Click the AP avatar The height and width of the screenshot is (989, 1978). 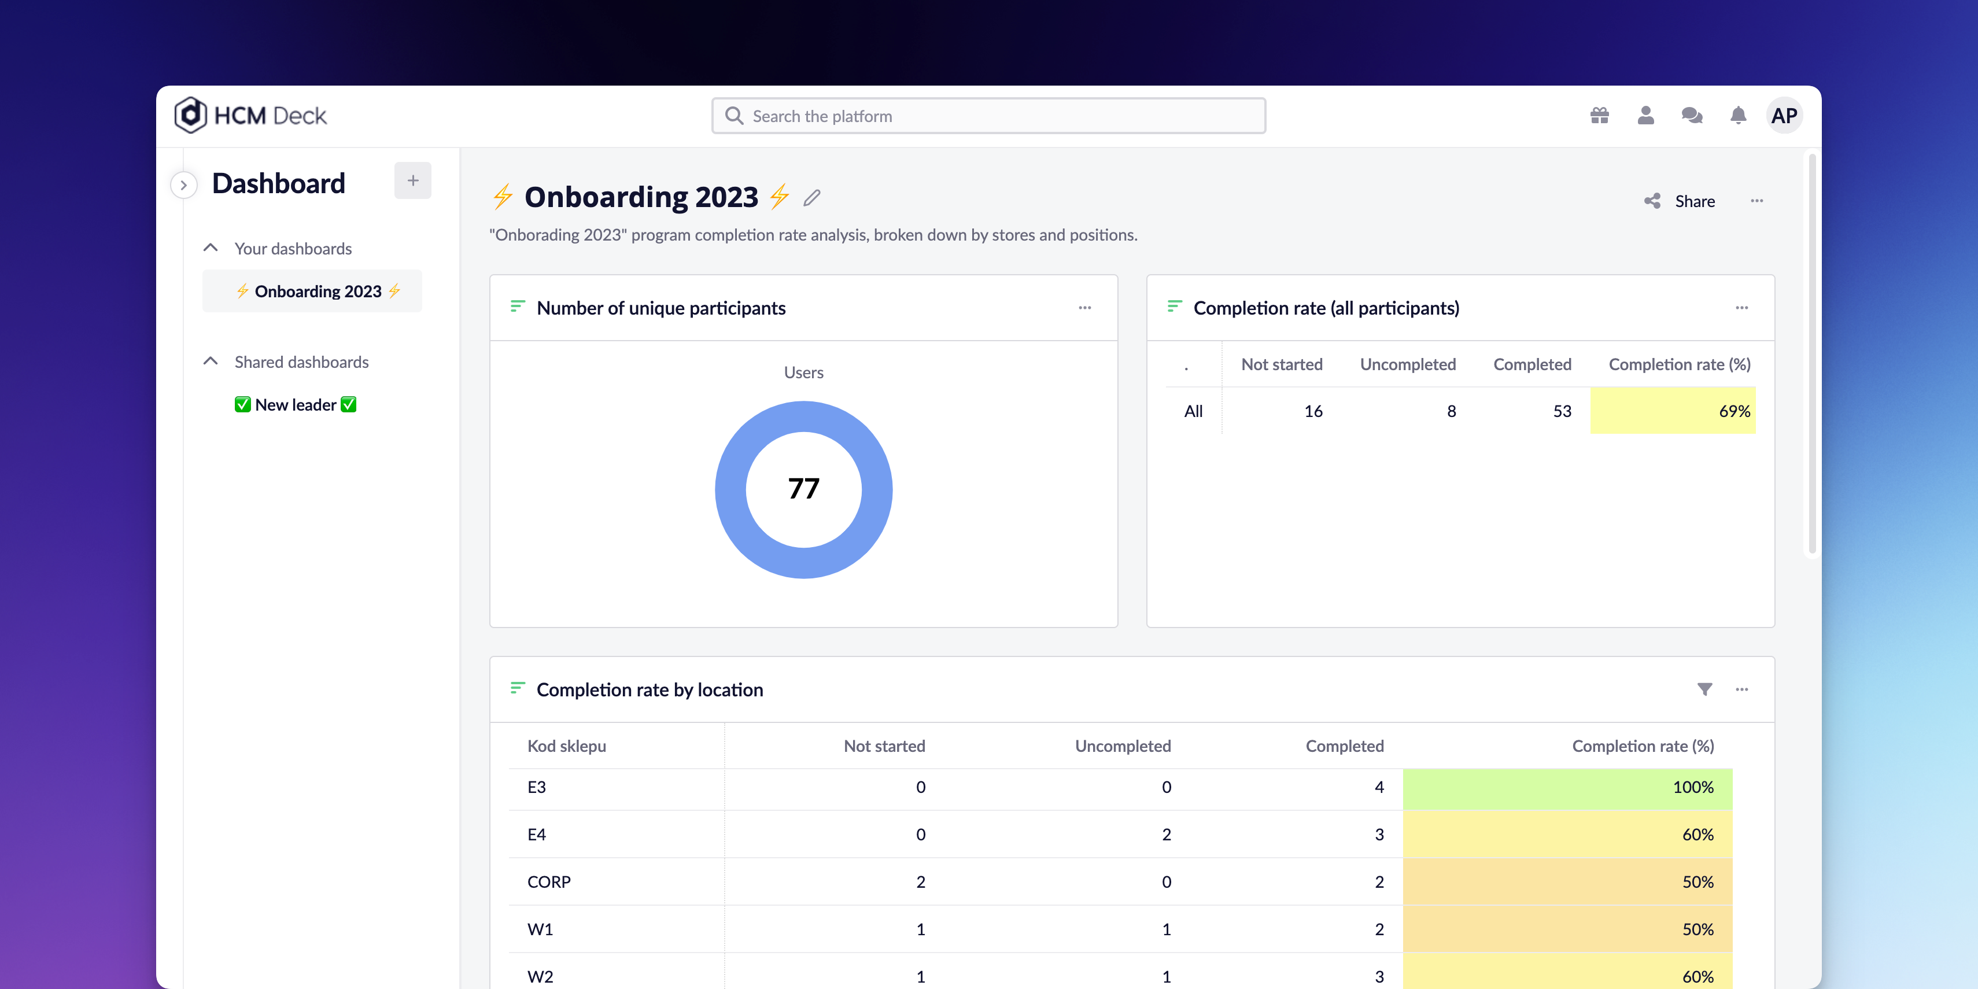(1784, 115)
